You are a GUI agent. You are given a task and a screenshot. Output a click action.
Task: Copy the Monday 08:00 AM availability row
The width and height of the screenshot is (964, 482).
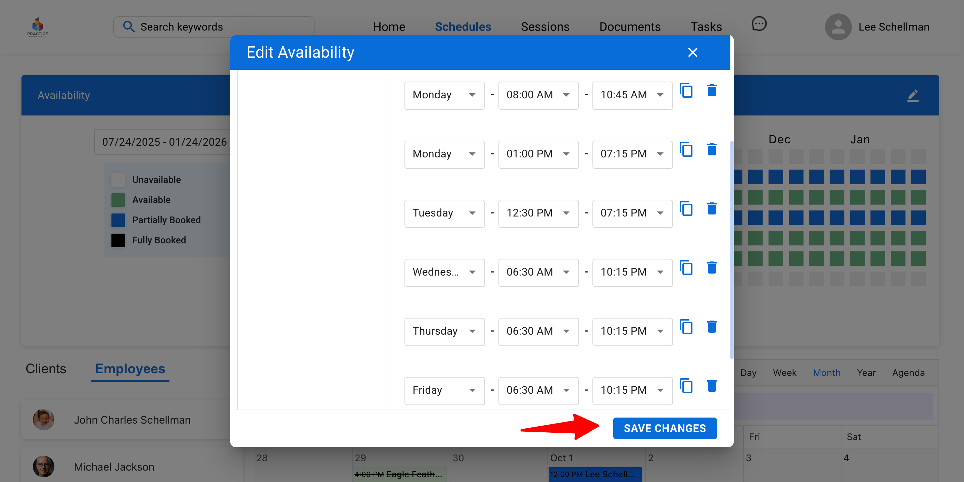point(686,91)
